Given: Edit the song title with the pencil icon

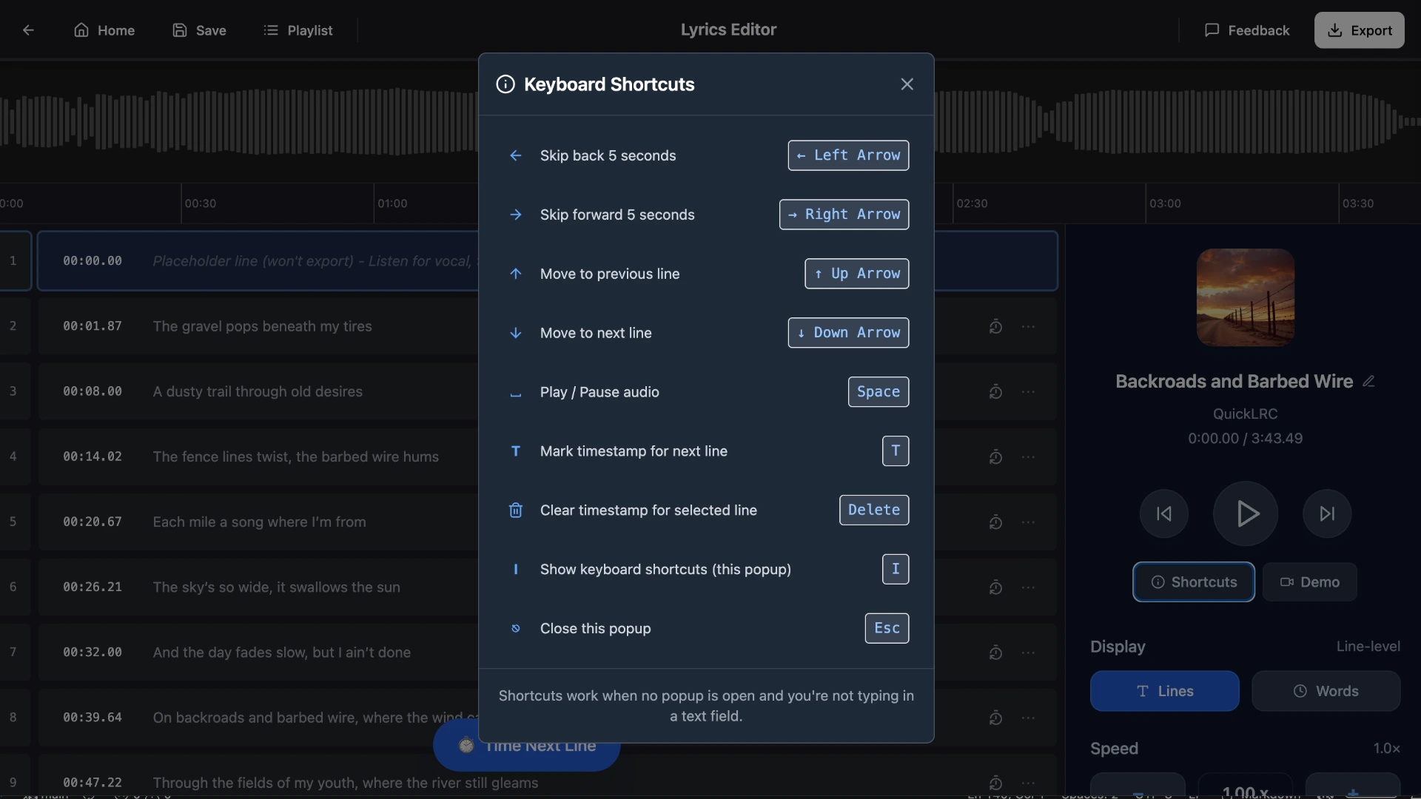Looking at the screenshot, I should pyautogui.click(x=1368, y=380).
